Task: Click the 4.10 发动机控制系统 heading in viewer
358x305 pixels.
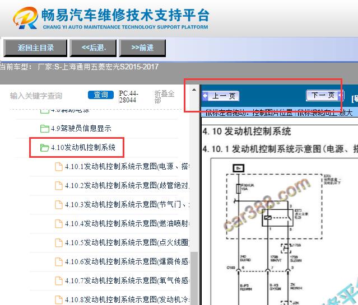Action: 247,132
